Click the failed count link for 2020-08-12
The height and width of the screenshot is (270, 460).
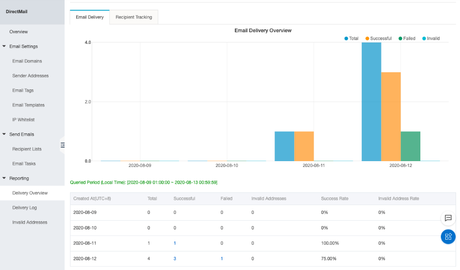[x=222, y=258]
